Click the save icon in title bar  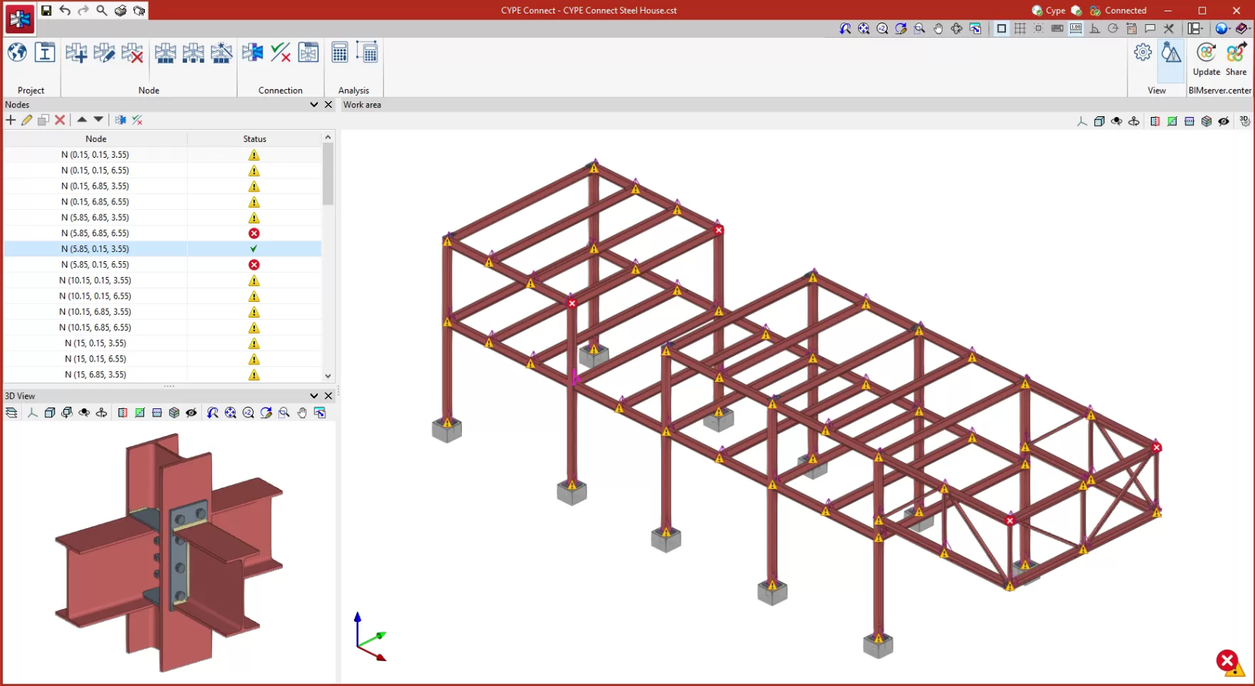coord(46,11)
